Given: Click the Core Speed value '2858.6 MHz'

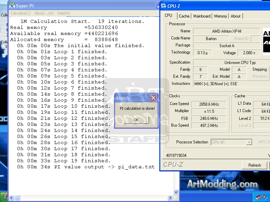Looking at the screenshot, I should [209, 104].
